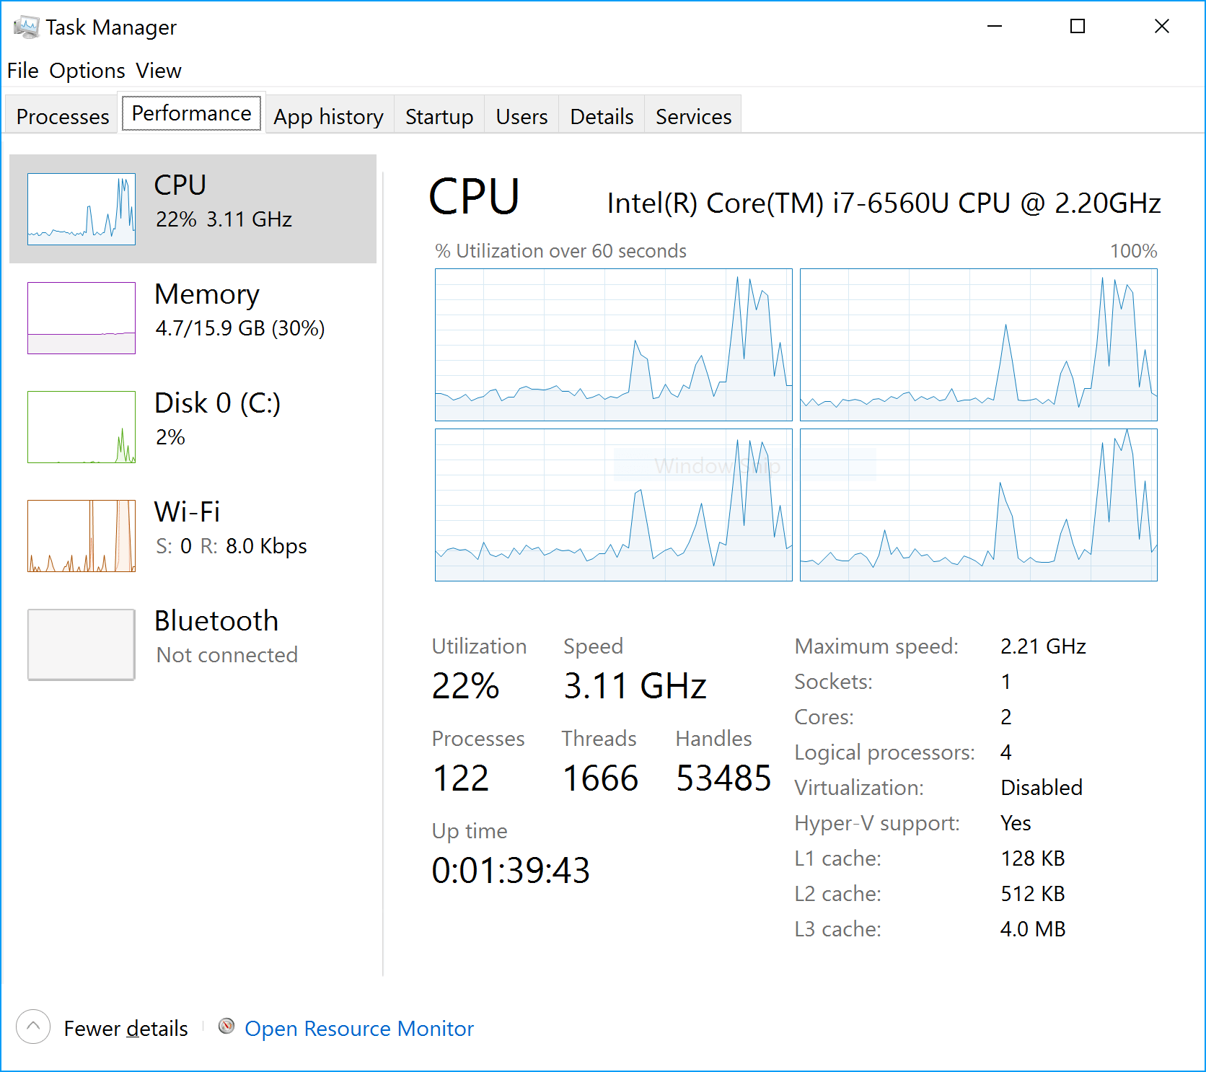Open the View menu
This screenshot has height=1072, width=1206.
pyautogui.click(x=159, y=71)
